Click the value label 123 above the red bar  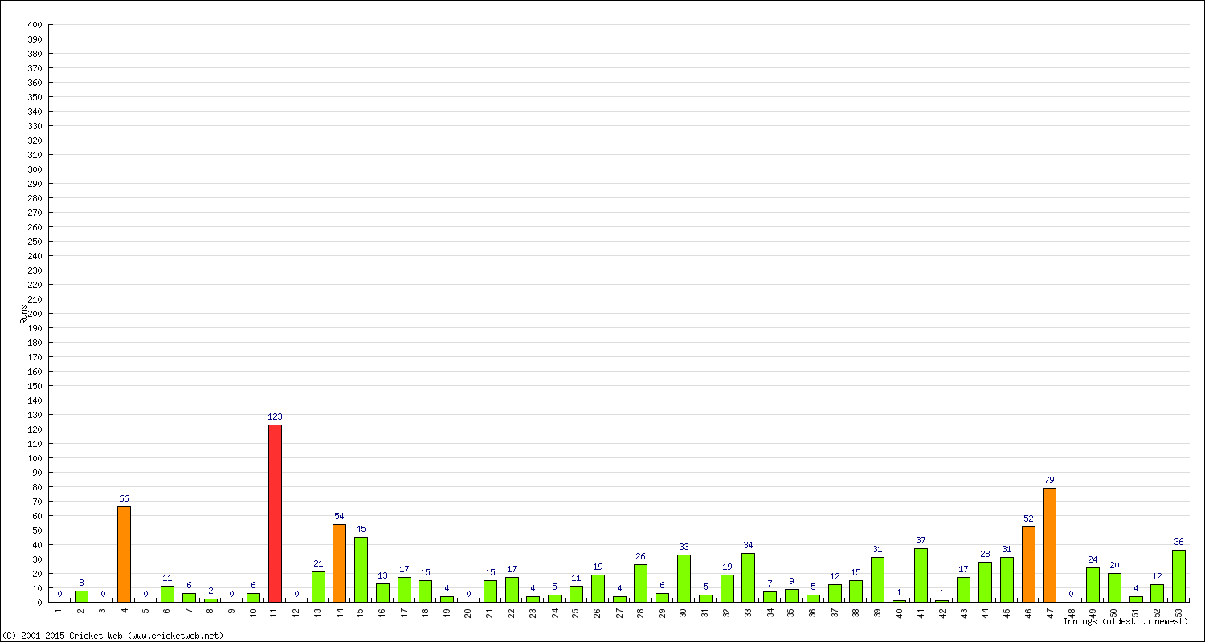pyautogui.click(x=275, y=416)
